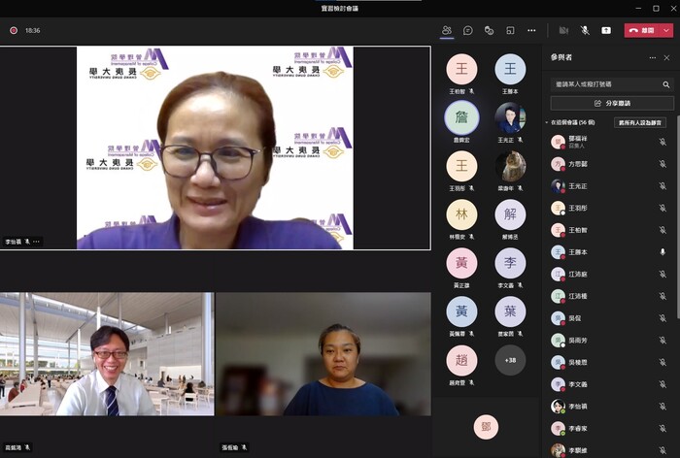
Task: Open more options ellipsis in 參與者 panel
Action: [653, 58]
